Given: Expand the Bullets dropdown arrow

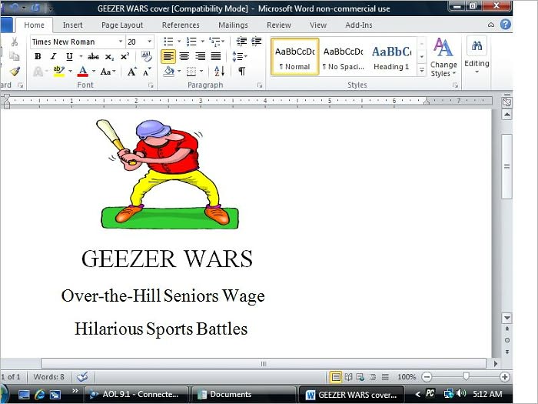Looking at the screenshot, I should click(179, 42).
